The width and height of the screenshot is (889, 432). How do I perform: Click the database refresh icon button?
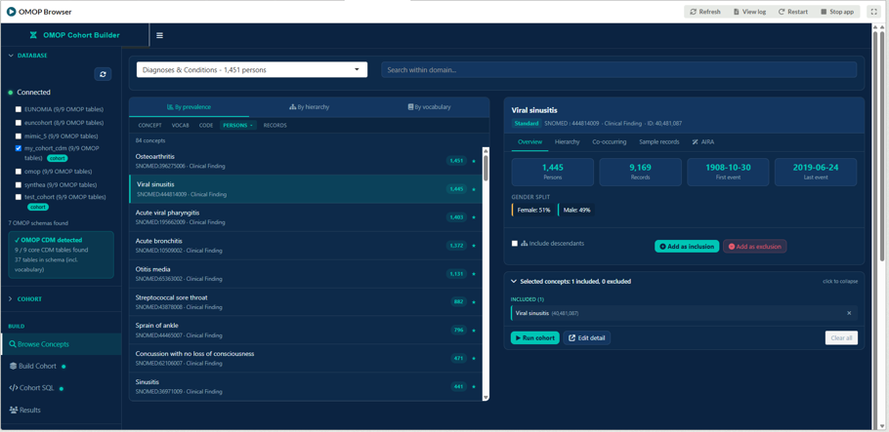(x=103, y=74)
